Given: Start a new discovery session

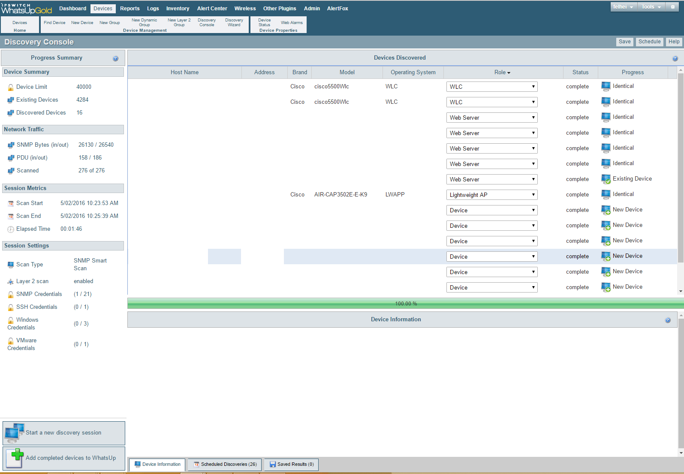Looking at the screenshot, I should [x=64, y=433].
